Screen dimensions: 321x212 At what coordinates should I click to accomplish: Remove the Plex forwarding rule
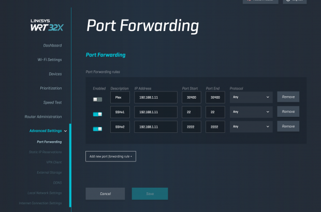coord(288,97)
